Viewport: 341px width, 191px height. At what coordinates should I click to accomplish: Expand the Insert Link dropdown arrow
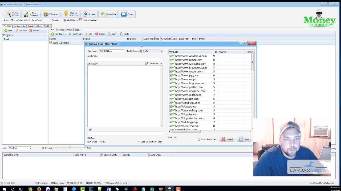pyautogui.click(x=161, y=64)
